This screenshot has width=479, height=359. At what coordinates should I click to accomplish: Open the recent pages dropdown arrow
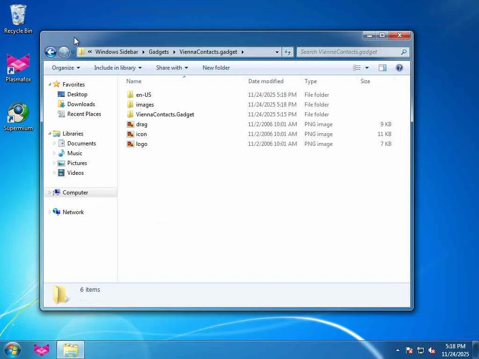pyautogui.click(x=73, y=52)
